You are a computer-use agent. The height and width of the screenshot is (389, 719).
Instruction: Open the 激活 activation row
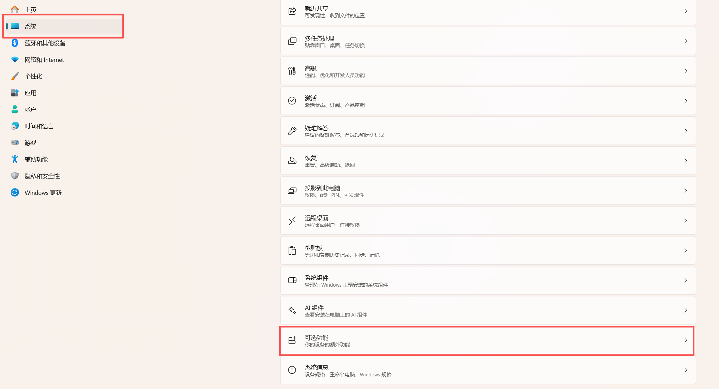click(486, 101)
